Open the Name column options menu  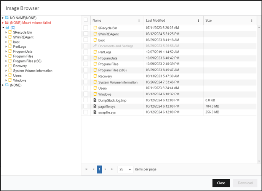point(139,21)
